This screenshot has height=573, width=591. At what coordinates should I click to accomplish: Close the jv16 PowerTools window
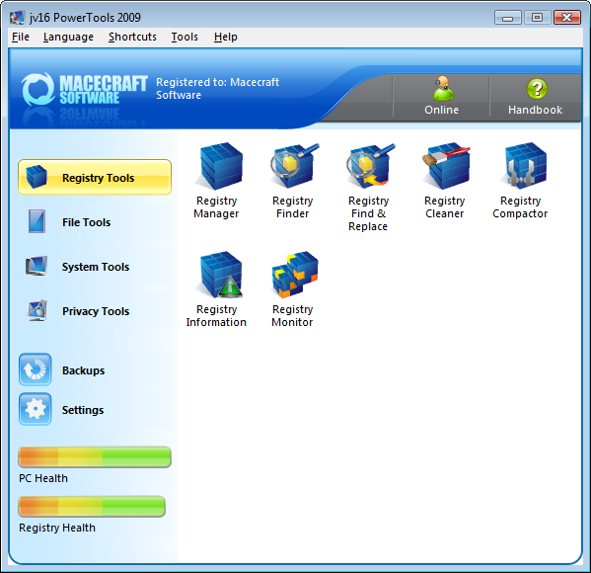click(x=567, y=18)
